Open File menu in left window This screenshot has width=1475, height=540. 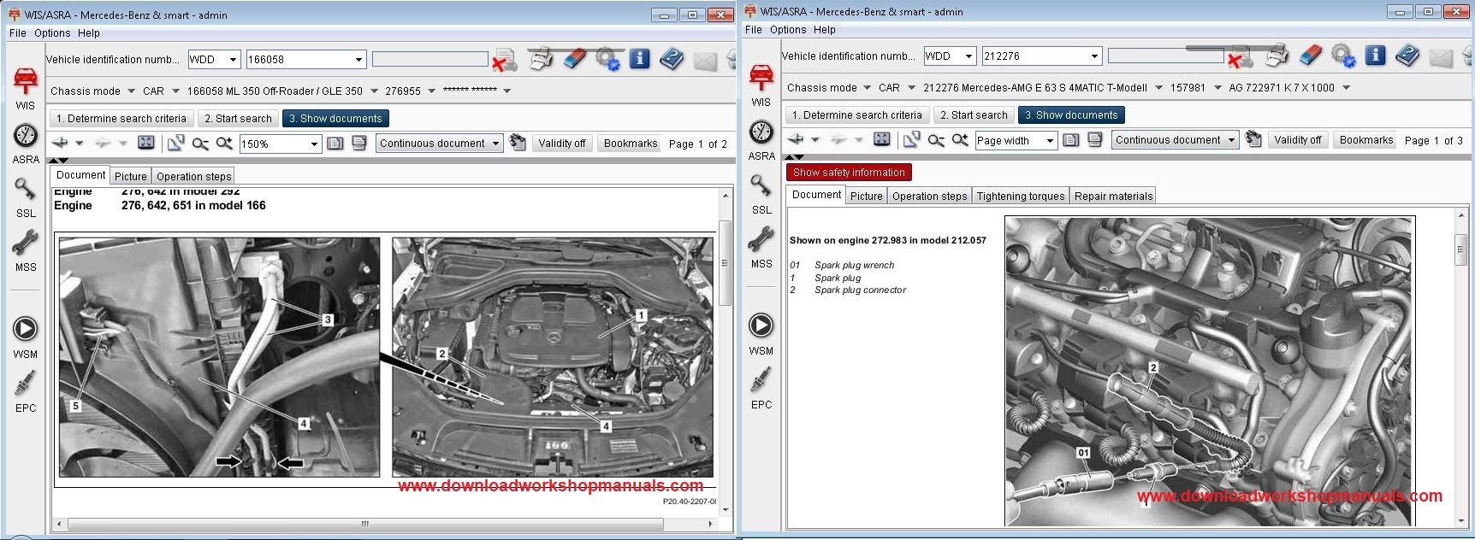click(17, 32)
